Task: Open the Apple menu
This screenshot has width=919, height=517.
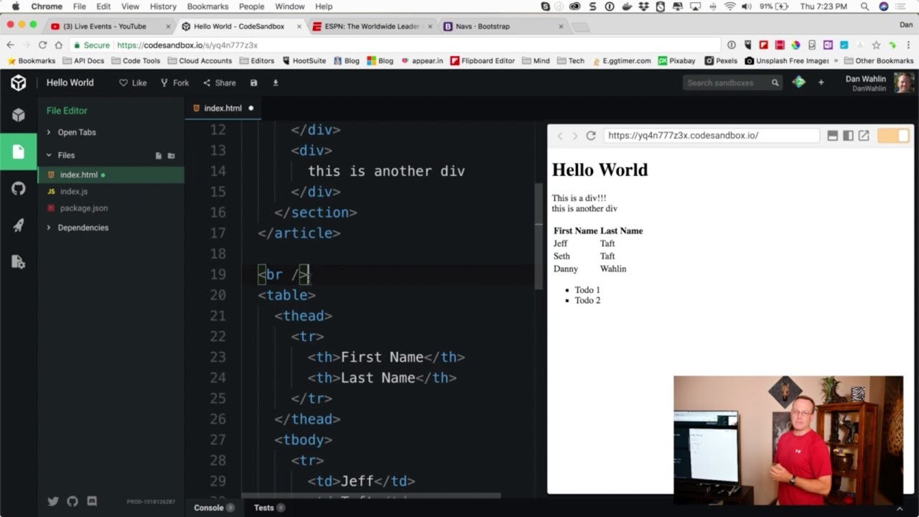Action: (15, 6)
